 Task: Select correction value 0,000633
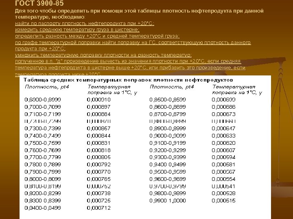pos(223,136)
